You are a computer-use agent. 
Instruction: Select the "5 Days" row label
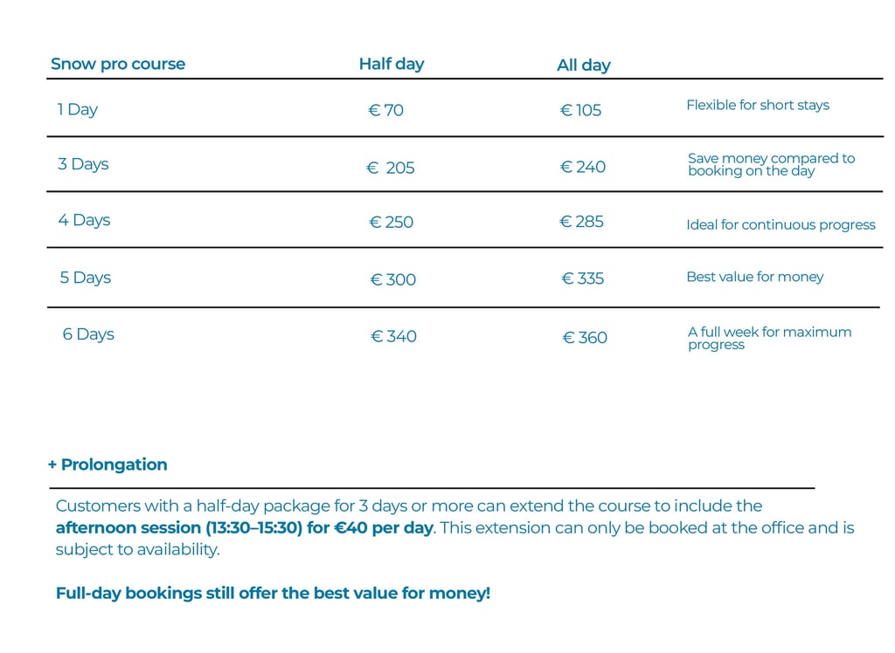(85, 278)
